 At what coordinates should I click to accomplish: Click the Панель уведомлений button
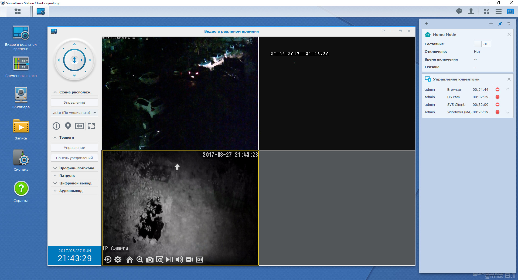pyautogui.click(x=74, y=158)
